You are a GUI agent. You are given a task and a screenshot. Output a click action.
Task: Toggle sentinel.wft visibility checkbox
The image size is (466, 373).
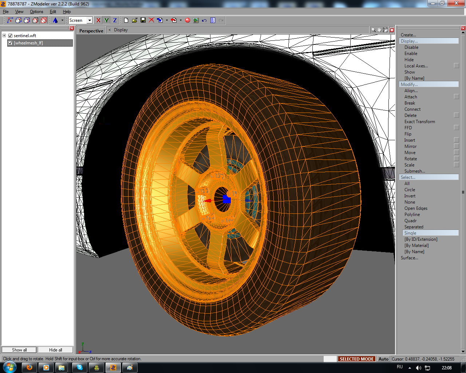10,36
